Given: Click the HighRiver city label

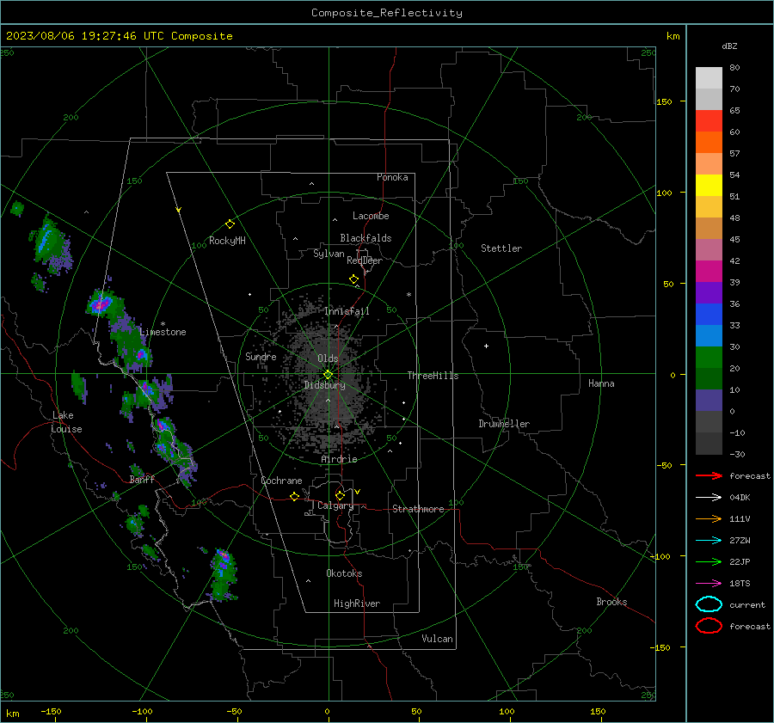Looking at the screenshot, I should point(357,604).
